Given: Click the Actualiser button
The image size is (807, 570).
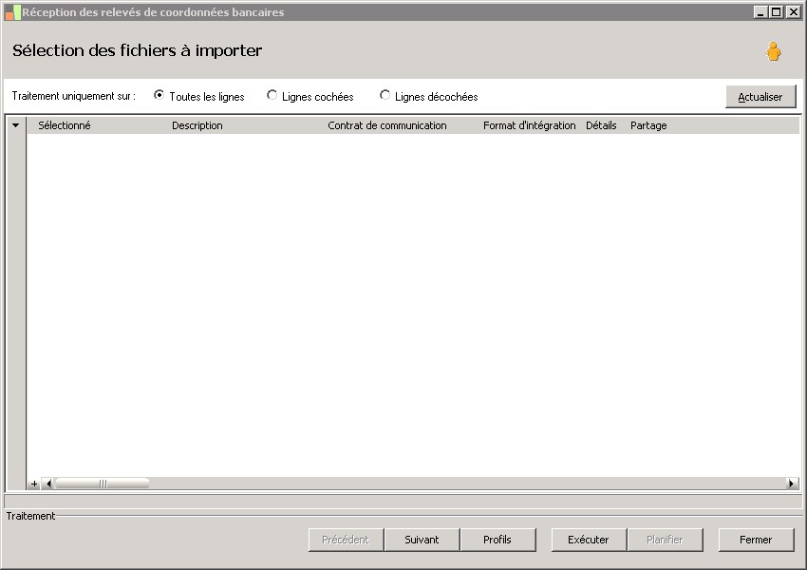Looking at the screenshot, I should tap(760, 97).
